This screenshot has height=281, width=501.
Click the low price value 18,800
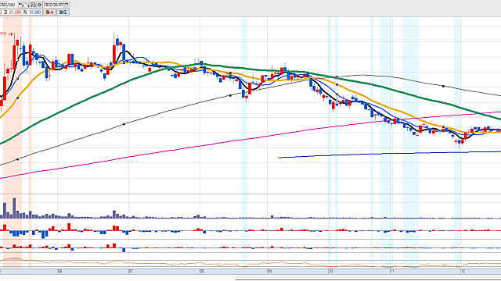click(x=35, y=12)
